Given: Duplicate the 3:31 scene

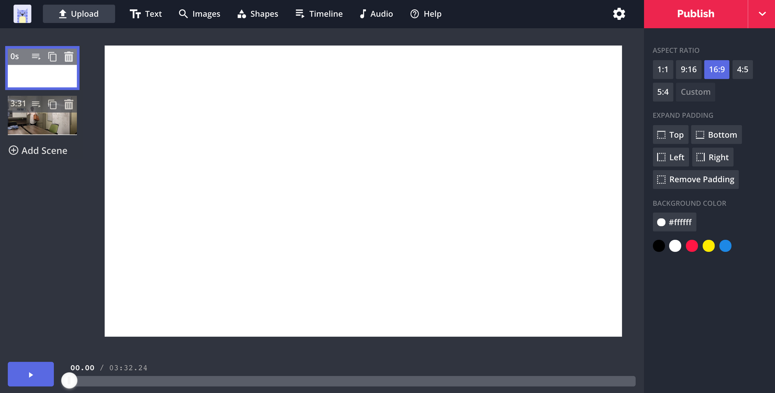Looking at the screenshot, I should tap(52, 104).
